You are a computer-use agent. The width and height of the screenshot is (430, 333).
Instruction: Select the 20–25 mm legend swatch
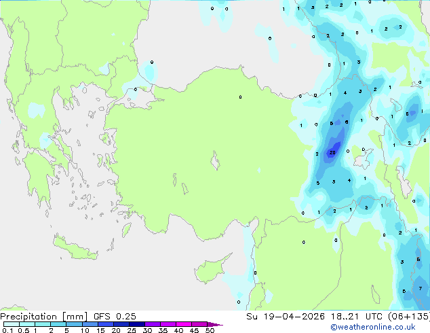121,324
